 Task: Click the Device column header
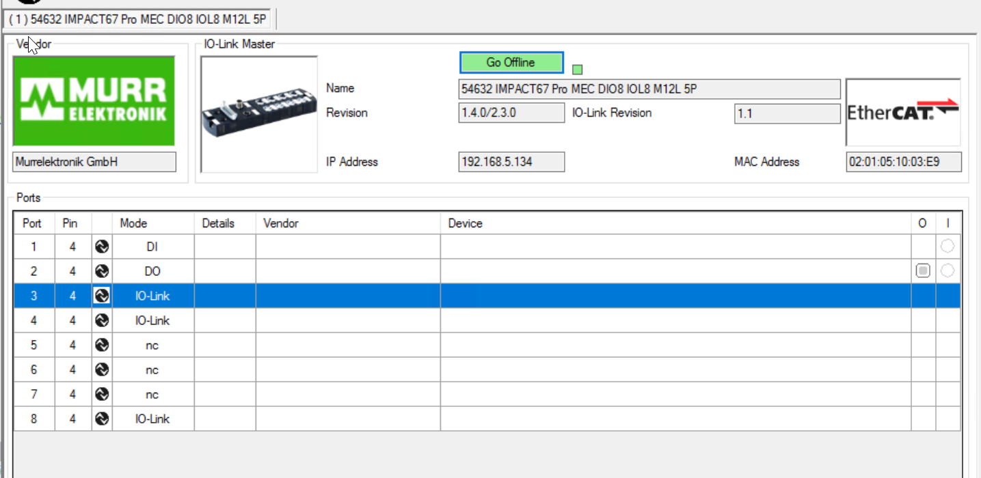click(675, 223)
